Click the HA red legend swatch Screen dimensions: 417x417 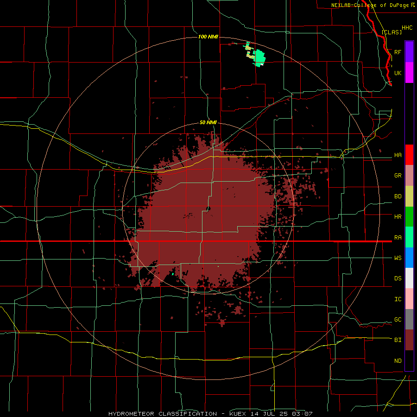coord(409,155)
